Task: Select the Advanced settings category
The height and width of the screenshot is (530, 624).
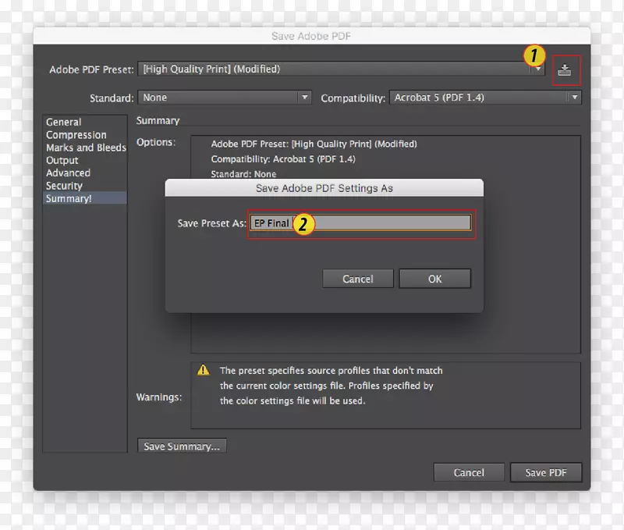Action: [68, 173]
